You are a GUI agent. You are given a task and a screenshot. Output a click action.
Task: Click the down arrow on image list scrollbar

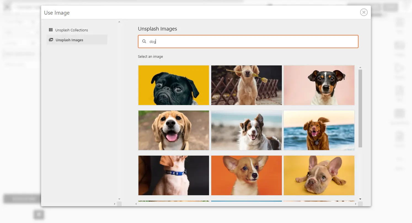[x=360, y=199]
